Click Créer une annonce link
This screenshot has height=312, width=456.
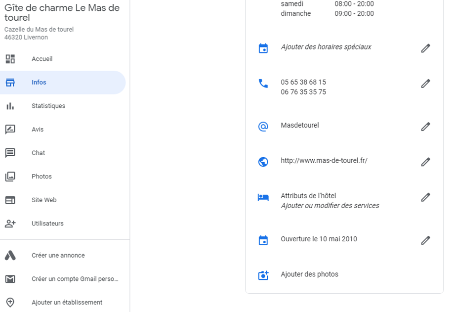click(x=58, y=255)
